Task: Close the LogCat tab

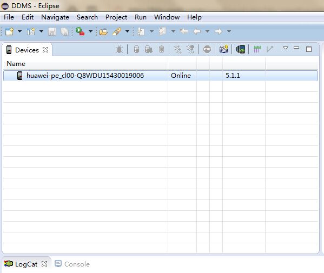Action: pos(44,264)
